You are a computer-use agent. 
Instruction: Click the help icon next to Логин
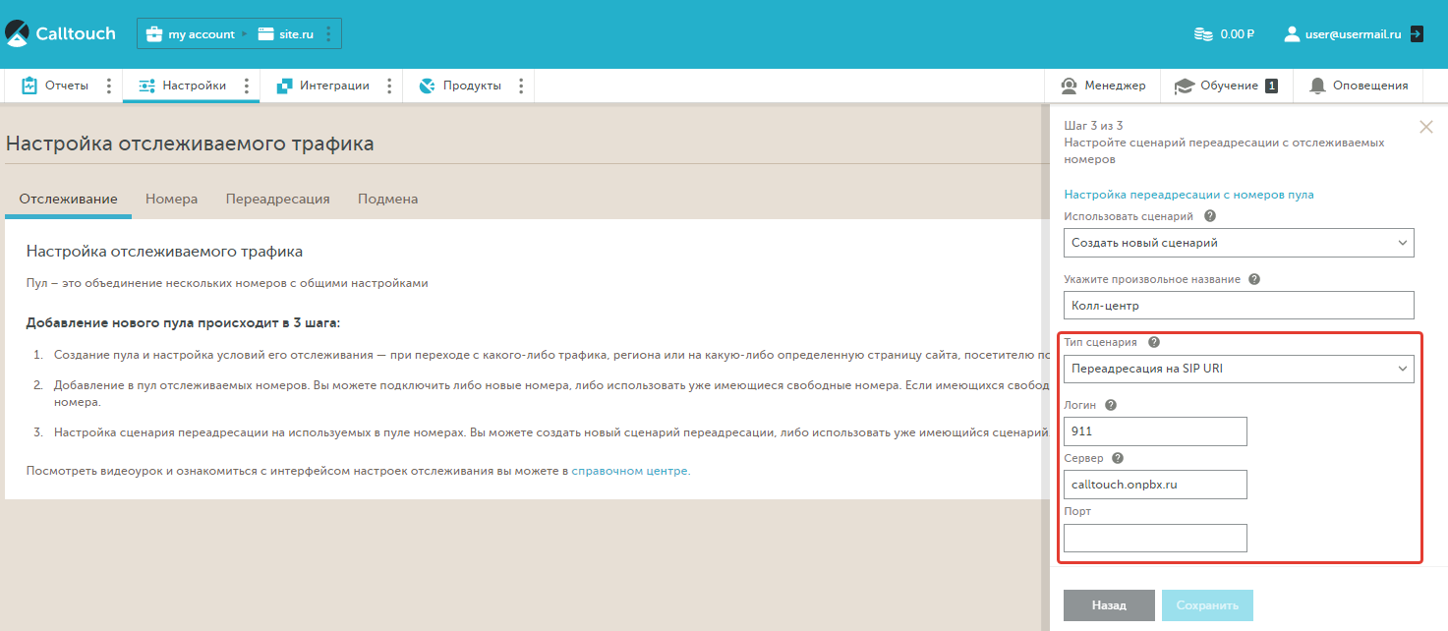point(1111,405)
